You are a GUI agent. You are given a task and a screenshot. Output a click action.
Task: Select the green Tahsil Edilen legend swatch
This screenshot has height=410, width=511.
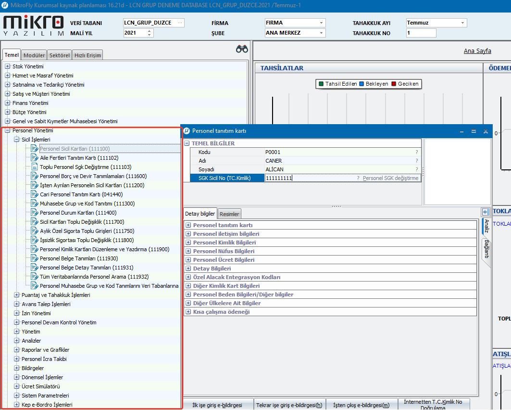coord(321,84)
